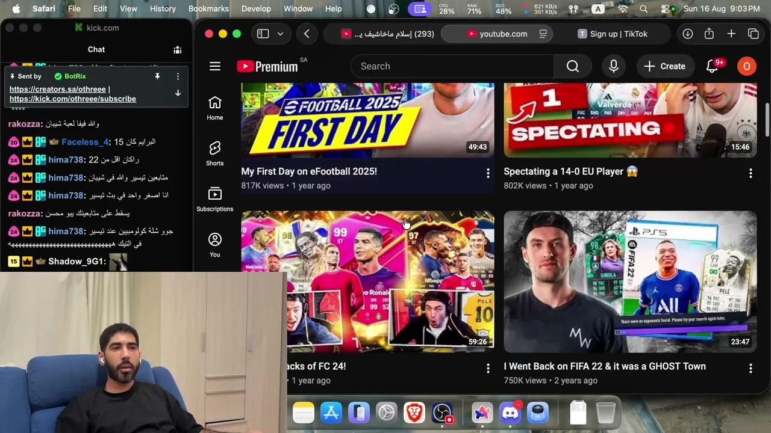Click chat username Faceless_4
The height and width of the screenshot is (433, 771).
[85, 142]
